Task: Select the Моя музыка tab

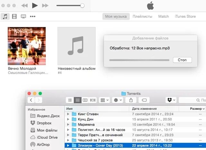Action: tap(116, 16)
